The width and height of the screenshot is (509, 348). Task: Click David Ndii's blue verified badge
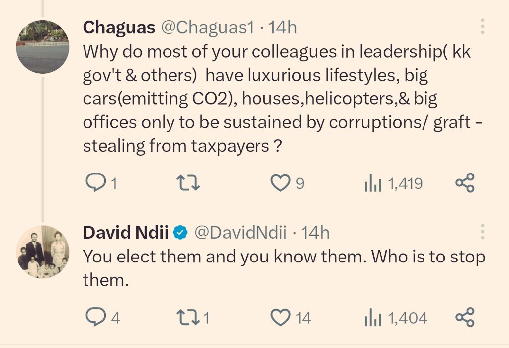pos(180,232)
